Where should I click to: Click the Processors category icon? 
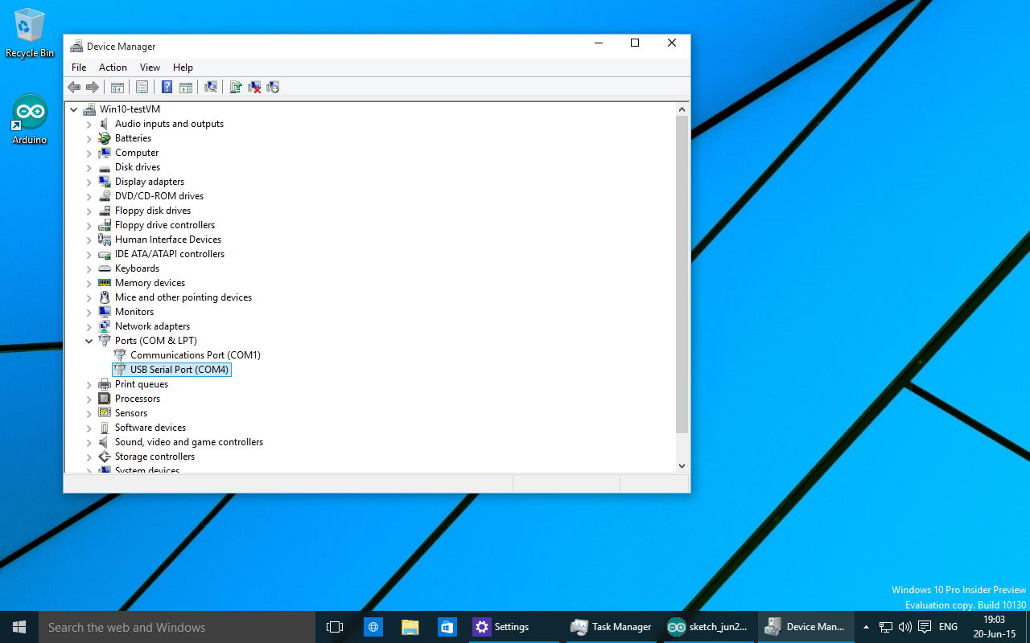tap(105, 399)
